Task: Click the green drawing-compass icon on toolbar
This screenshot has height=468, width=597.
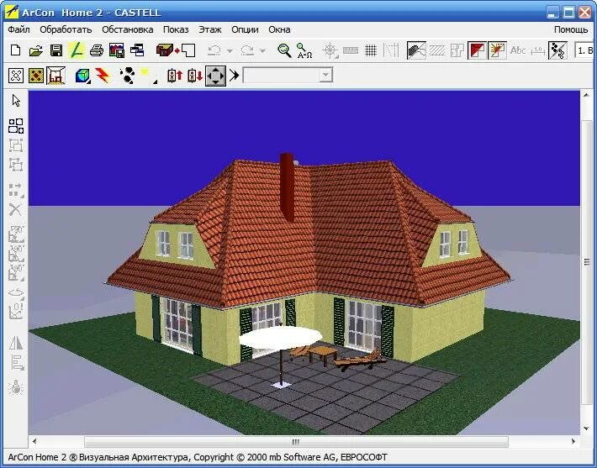Action: pos(77,50)
